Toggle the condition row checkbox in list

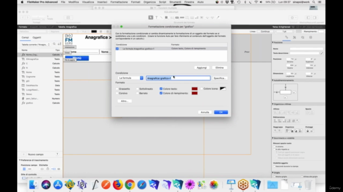click(117, 49)
